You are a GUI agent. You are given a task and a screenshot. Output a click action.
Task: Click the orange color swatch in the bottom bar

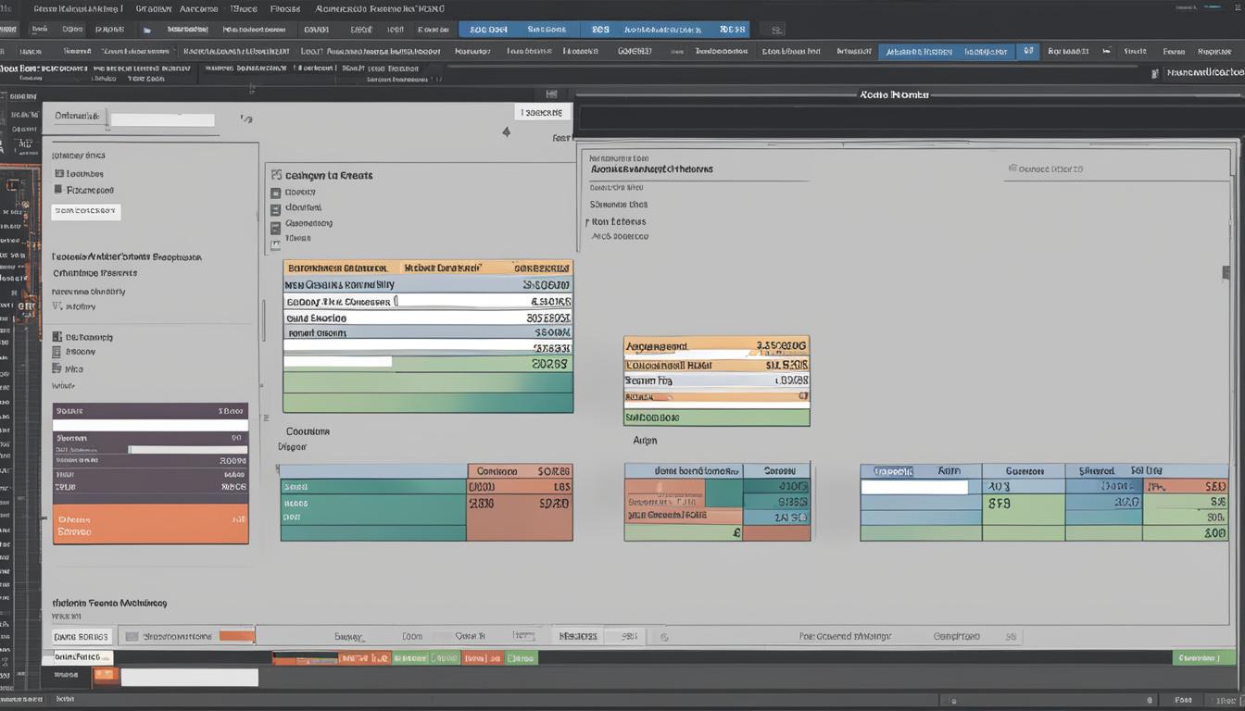point(236,636)
